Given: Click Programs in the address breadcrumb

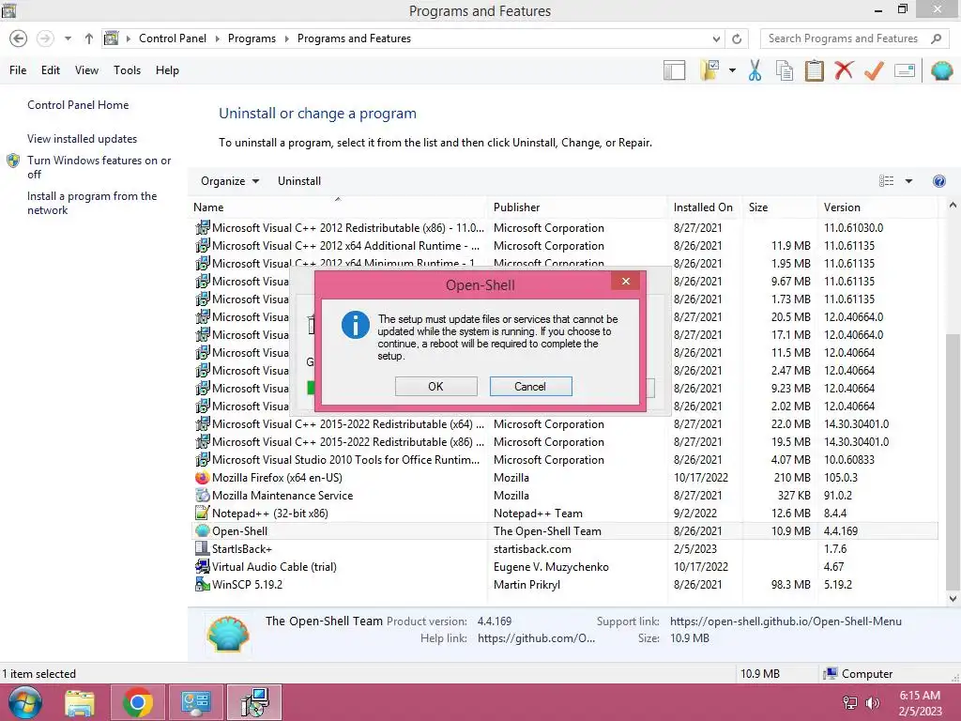Looking at the screenshot, I should pyautogui.click(x=252, y=38).
